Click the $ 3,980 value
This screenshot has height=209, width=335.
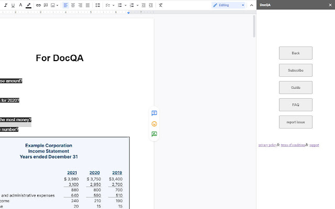pyautogui.click(x=71, y=179)
